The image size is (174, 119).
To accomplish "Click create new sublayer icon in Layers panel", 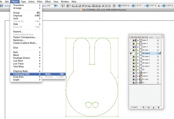I will coord(148,107).
